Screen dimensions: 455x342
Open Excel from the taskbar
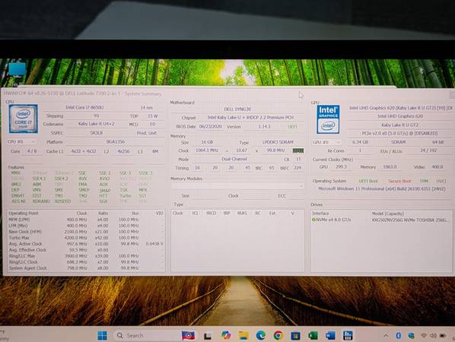[313, 336]
